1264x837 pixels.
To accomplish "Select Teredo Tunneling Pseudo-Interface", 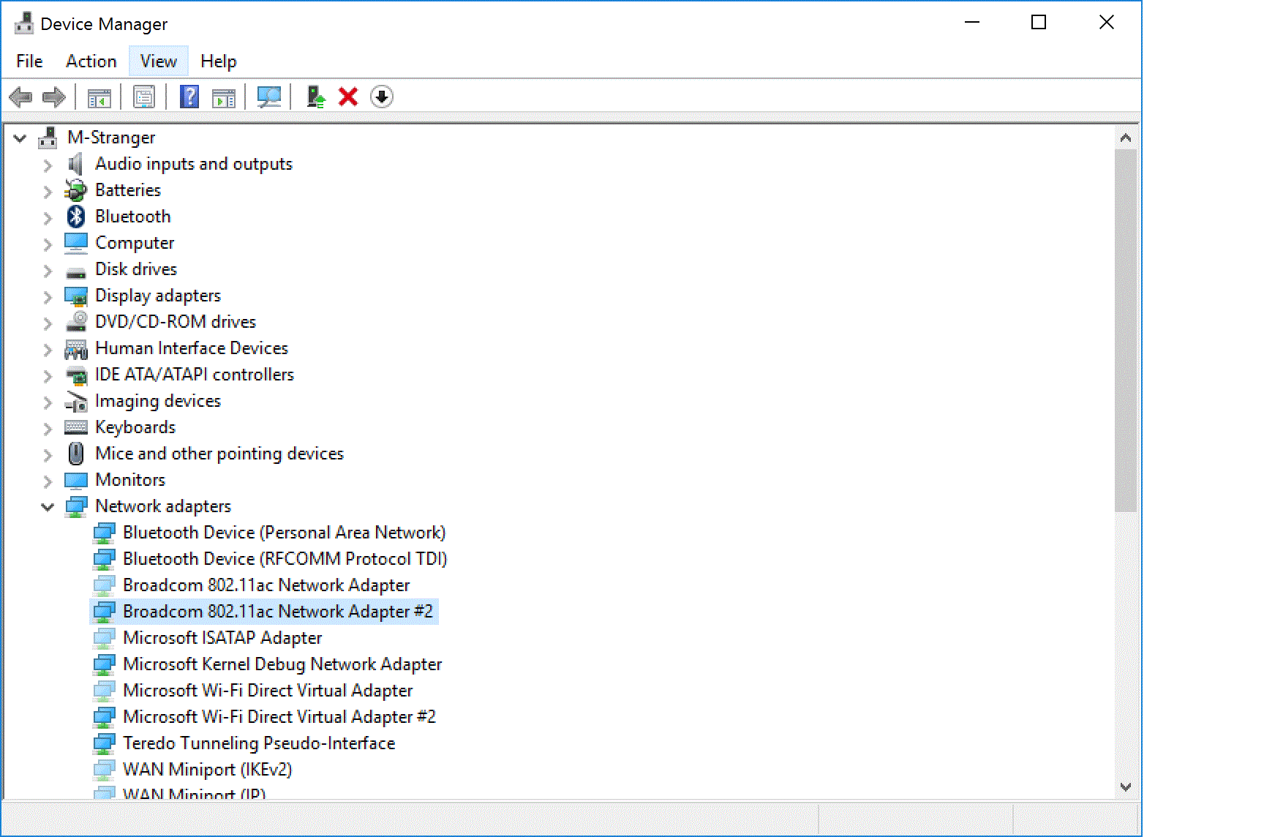I will click(259, 743).
